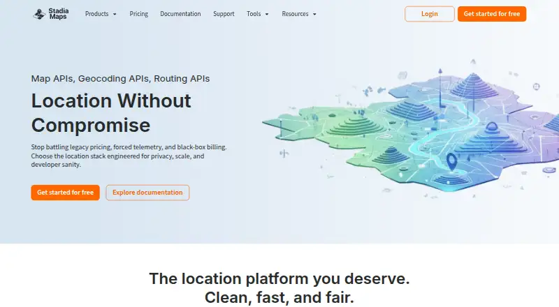
Task: Click the 'Clean, fast, and fair.' line
Action: (279, 297)
